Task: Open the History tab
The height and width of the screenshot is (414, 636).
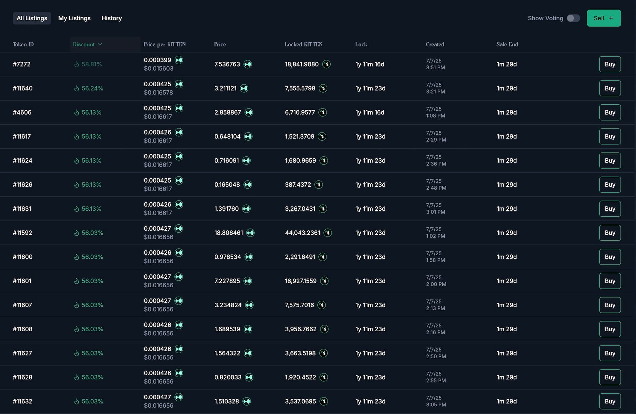Action: click(112, 18)
